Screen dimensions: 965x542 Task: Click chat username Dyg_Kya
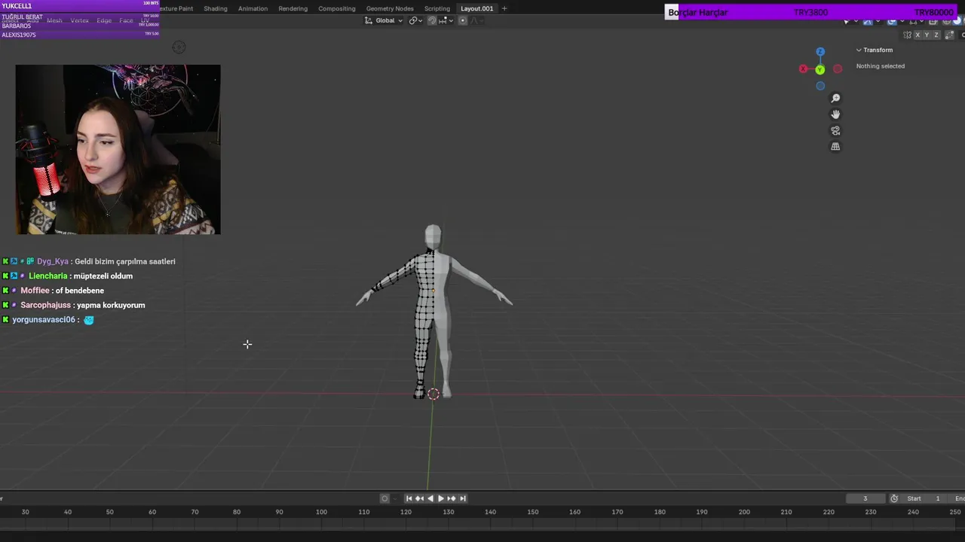coord(53,261)
